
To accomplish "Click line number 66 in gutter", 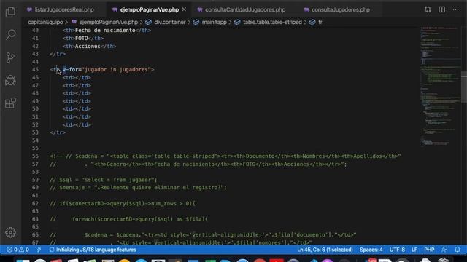I will point(35,234).
